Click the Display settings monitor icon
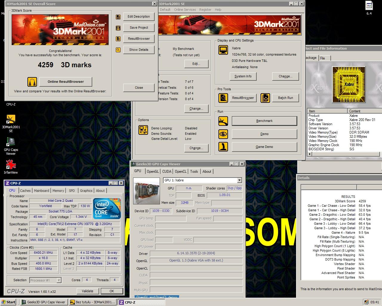The image size is (382, 306). point(223,50)
